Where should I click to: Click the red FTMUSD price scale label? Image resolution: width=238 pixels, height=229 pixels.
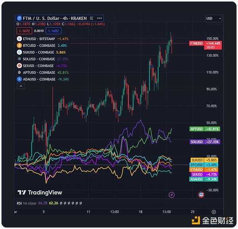point(197,43)
